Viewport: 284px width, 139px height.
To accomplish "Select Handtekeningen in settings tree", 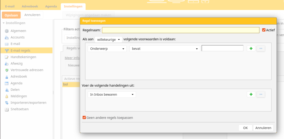I will 23,57.
